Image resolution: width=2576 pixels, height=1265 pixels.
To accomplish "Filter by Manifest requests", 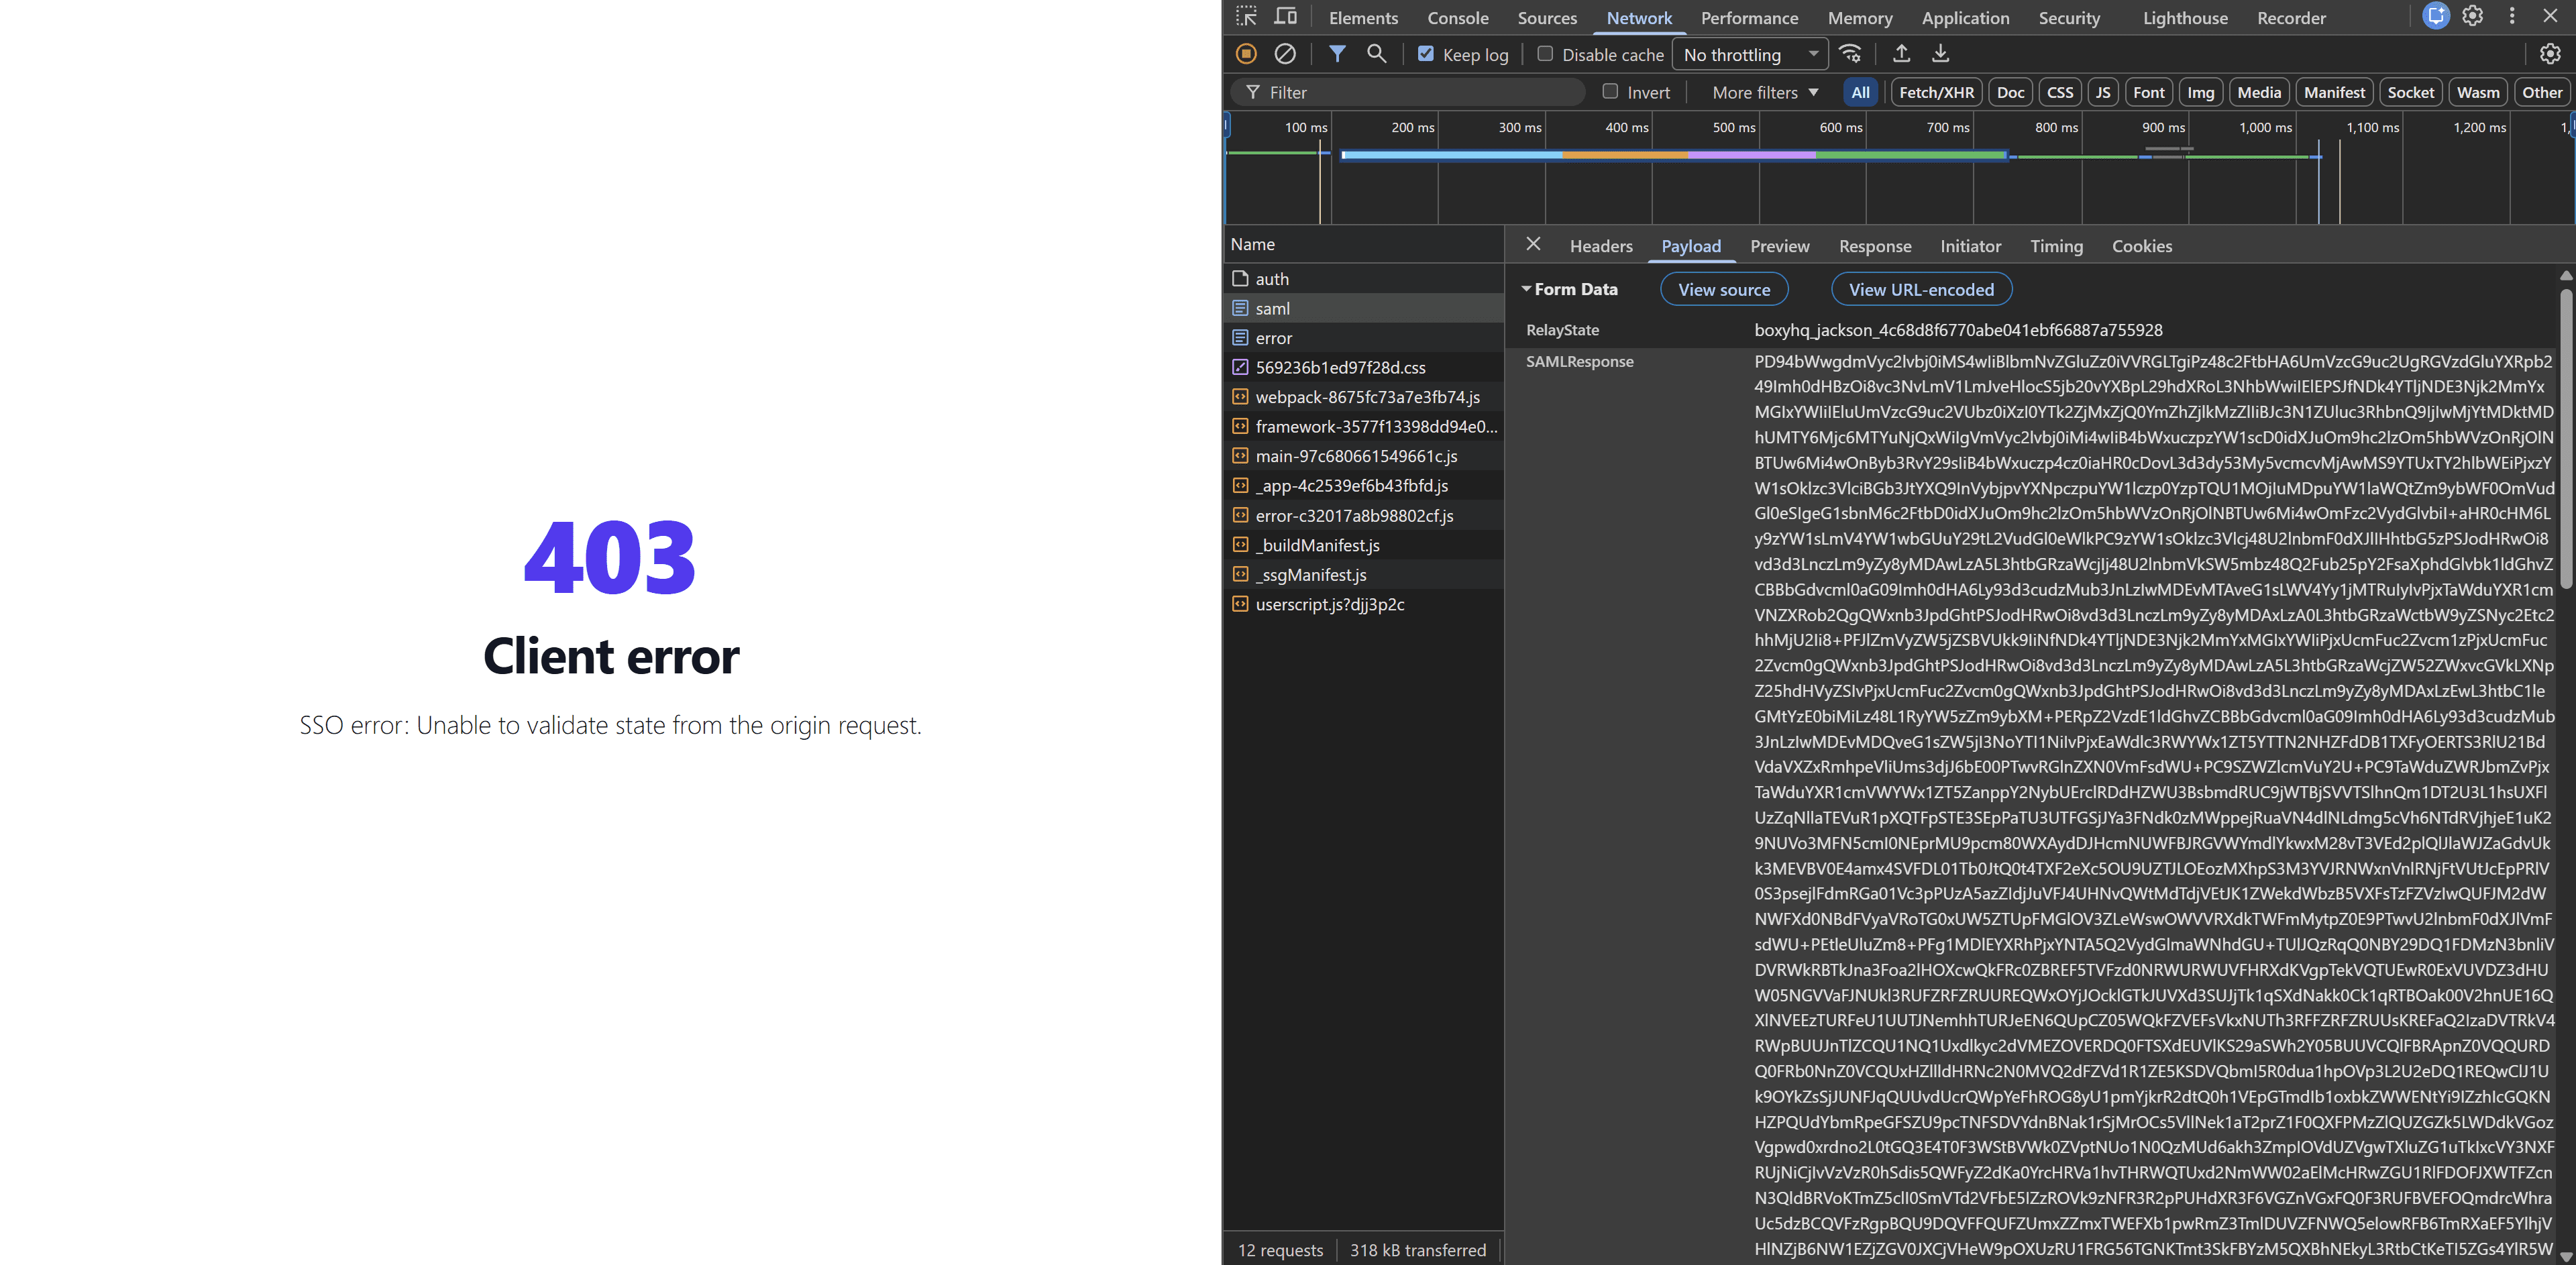I will tap(2334, 92).
